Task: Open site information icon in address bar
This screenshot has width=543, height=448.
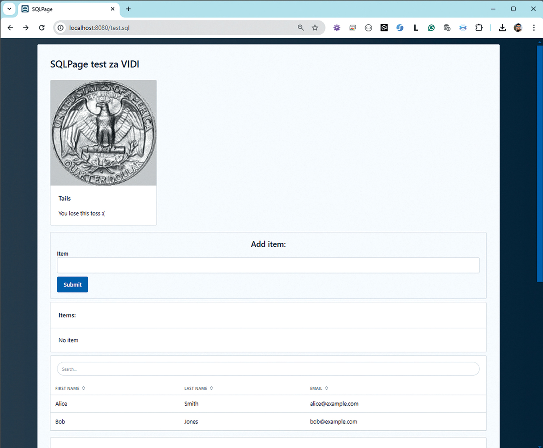Action: pyautogui.click(x=60, y=28)
